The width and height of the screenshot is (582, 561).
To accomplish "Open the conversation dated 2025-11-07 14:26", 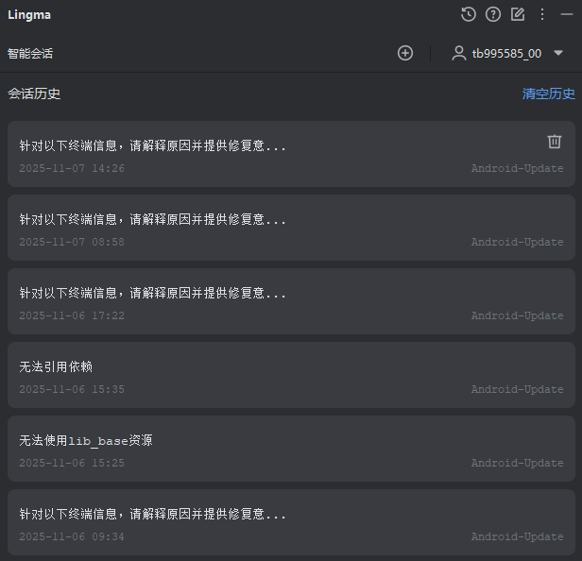I will pos(291,154).
